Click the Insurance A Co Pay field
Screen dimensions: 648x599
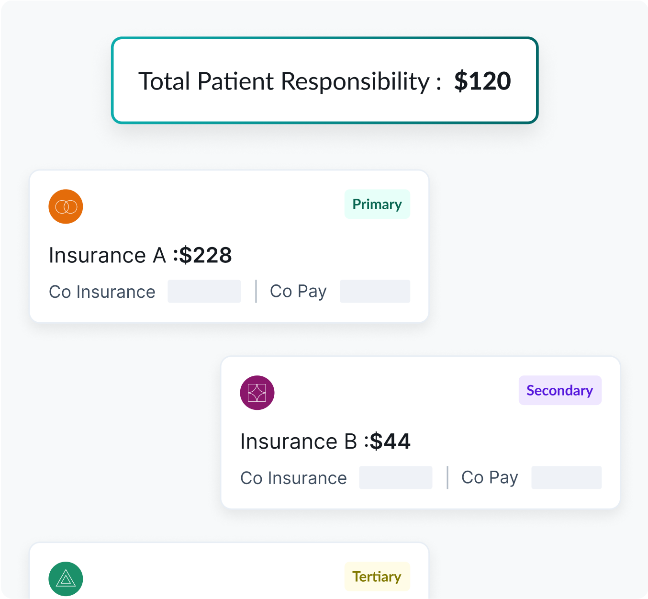point(375,291)
